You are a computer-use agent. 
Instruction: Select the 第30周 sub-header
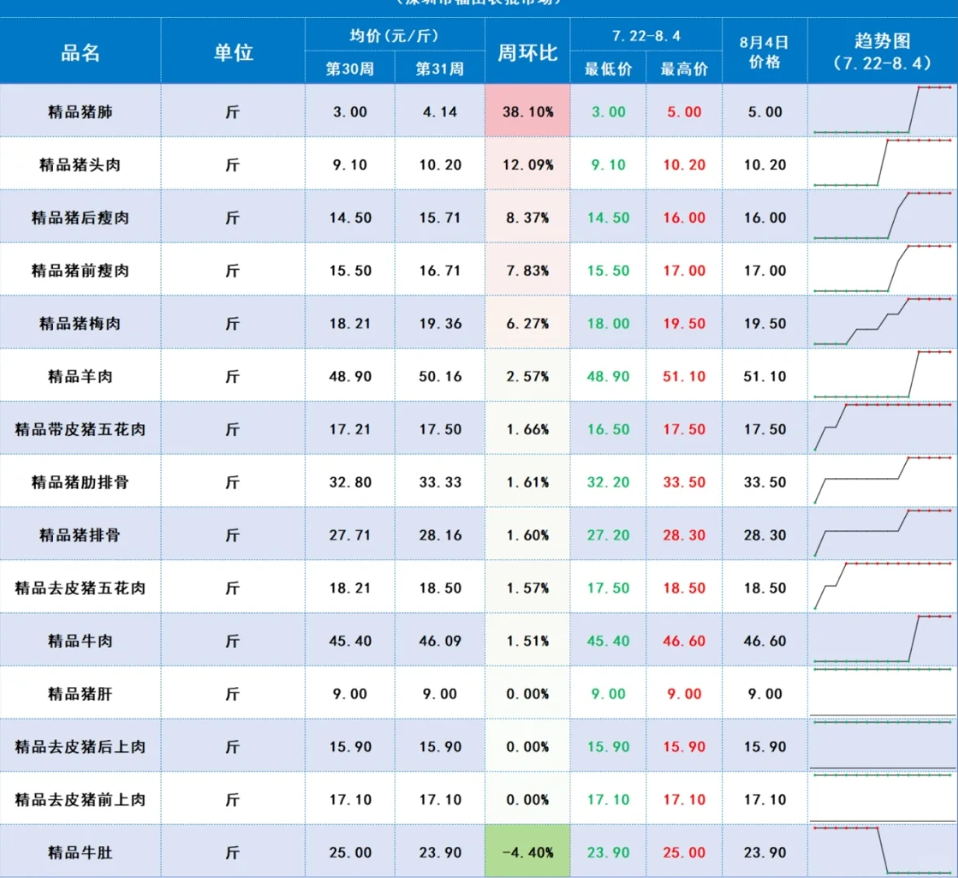coord(350,68)
